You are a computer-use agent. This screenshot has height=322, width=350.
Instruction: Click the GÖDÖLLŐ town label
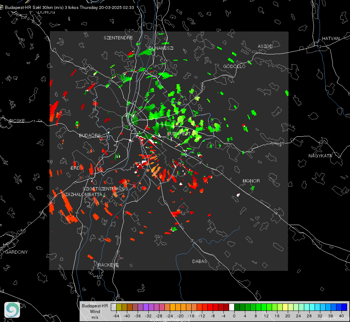pos(234,66)
